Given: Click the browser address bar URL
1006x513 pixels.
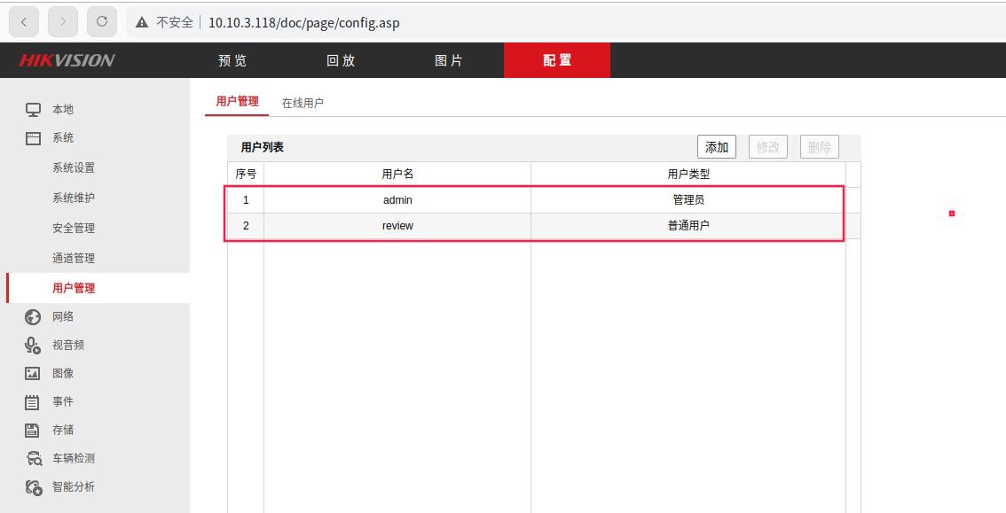Looking at the screenshot, I should [303, 22].
